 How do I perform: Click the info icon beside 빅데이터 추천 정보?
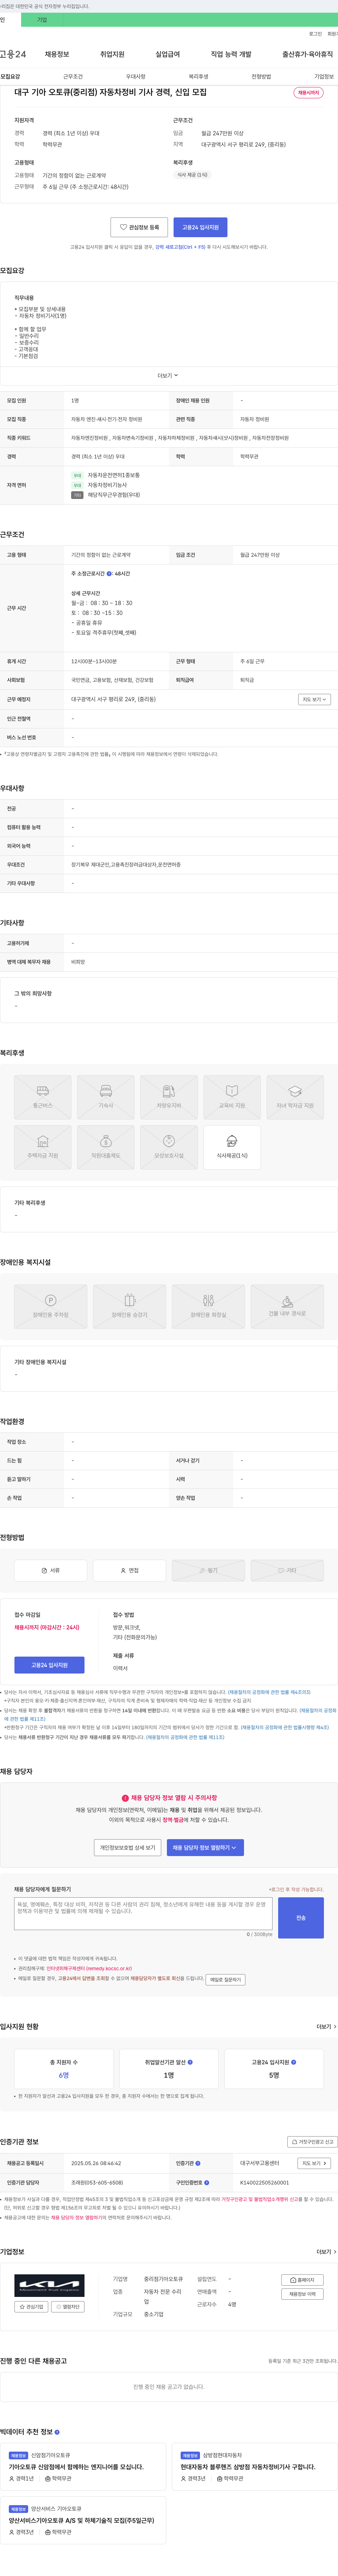tap(57, 2431)
